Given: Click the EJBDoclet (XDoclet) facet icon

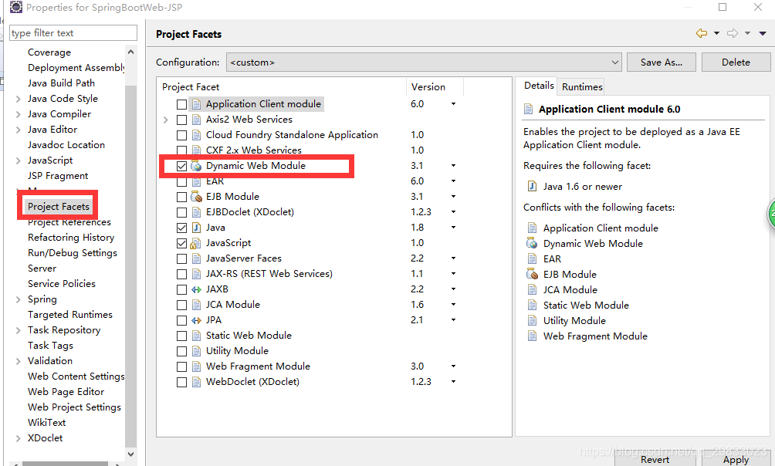Looking at the screenshot, I should pos(196,212).
